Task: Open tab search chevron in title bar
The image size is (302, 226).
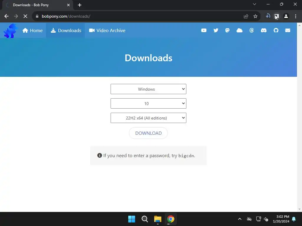Action: (x=255, y=4)
